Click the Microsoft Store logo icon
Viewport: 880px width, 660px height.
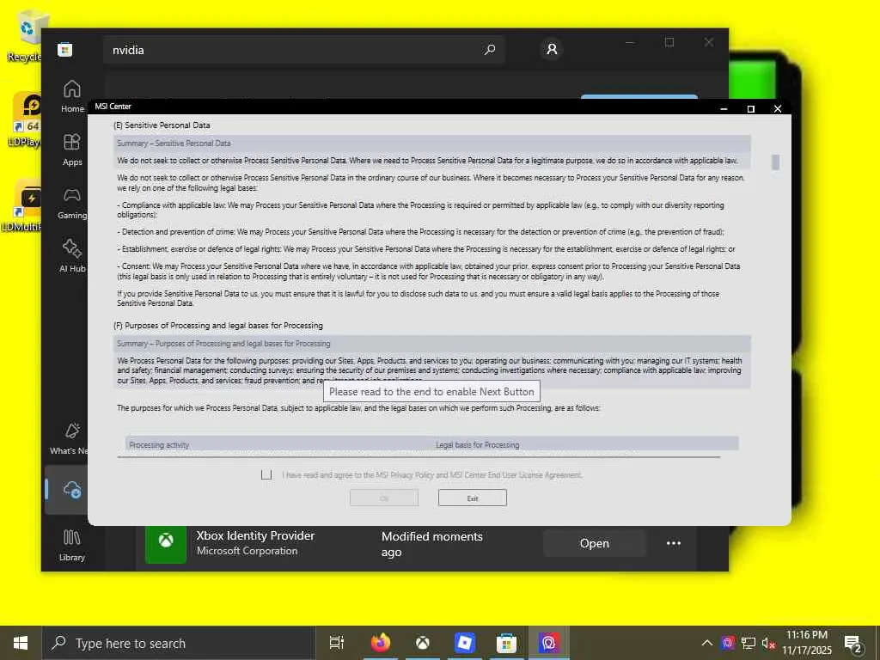65,50
